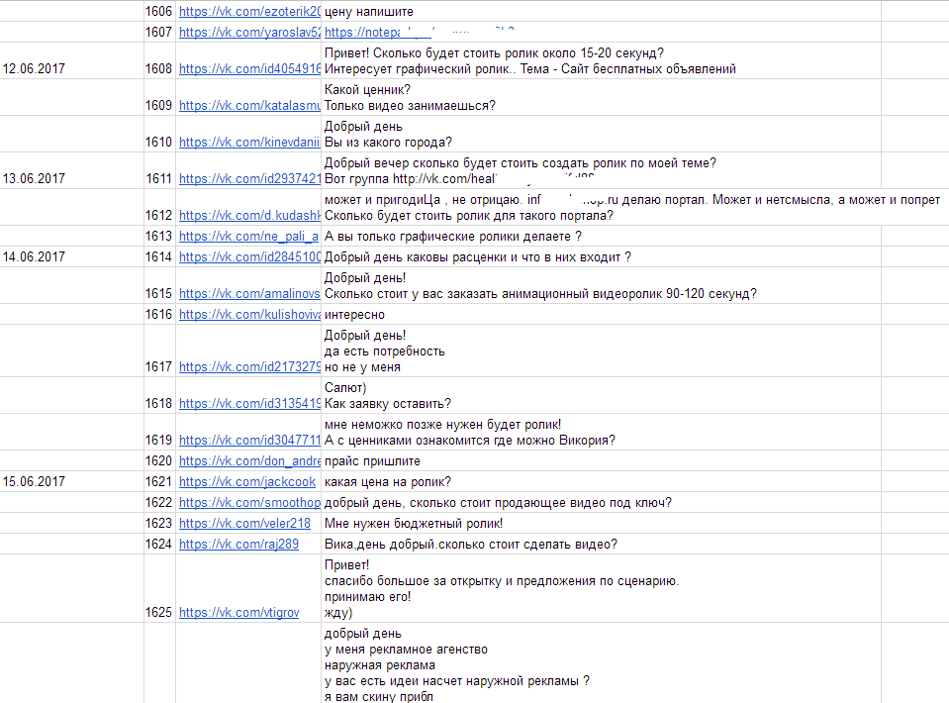
Task: Open the vk.com/vtigrov link
Action: [x=238, y=613]
